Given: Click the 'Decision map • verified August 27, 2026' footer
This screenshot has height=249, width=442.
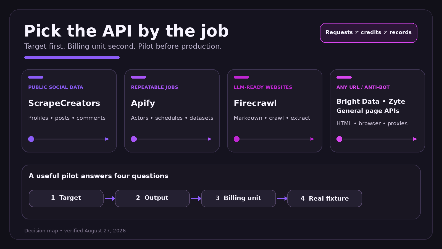Looking at the screenshot, I should (x=75, y=231).
